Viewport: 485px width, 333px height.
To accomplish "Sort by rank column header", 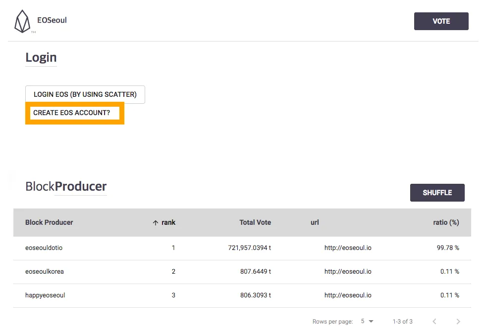I will (x=168, y=222).
